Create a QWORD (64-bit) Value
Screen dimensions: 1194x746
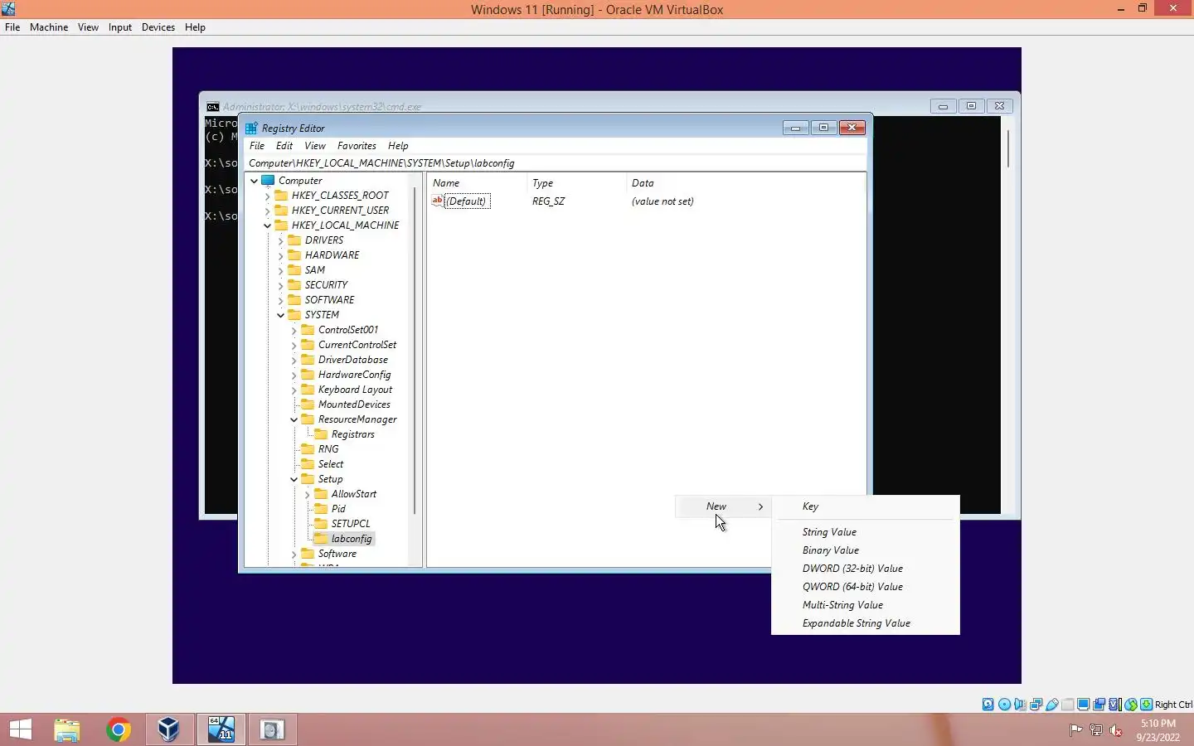pos(866,587)
